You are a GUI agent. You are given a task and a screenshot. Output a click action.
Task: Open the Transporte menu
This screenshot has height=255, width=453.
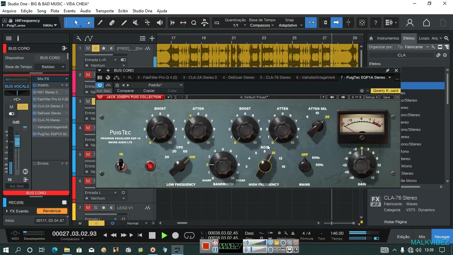(x=104, y=11)
